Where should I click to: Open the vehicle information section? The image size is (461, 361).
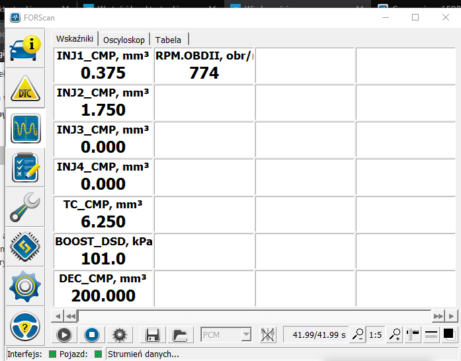pos(25,48)
